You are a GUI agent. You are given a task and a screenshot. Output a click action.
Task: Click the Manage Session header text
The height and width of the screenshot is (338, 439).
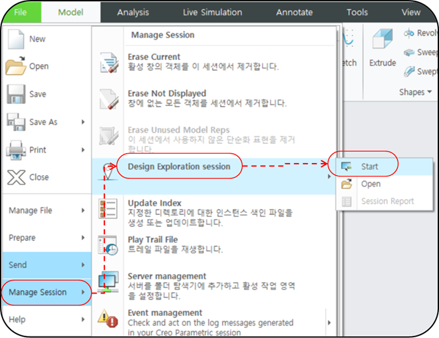(x=163, y=35)
